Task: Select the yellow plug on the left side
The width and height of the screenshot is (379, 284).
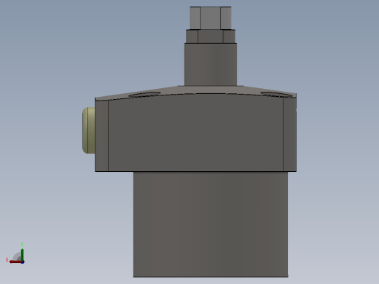Action: click(89, 130)
